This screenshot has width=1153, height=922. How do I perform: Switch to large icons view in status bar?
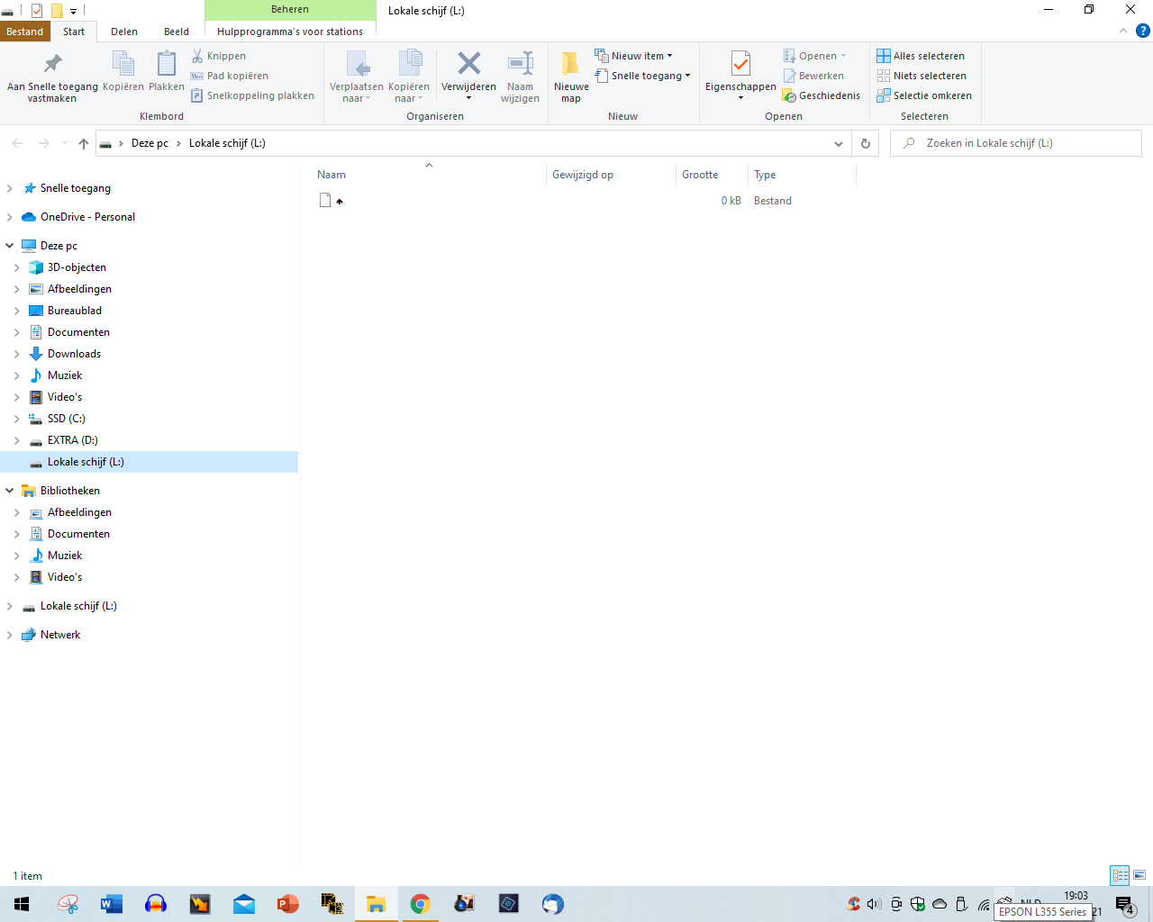(x=1139, y=875)
